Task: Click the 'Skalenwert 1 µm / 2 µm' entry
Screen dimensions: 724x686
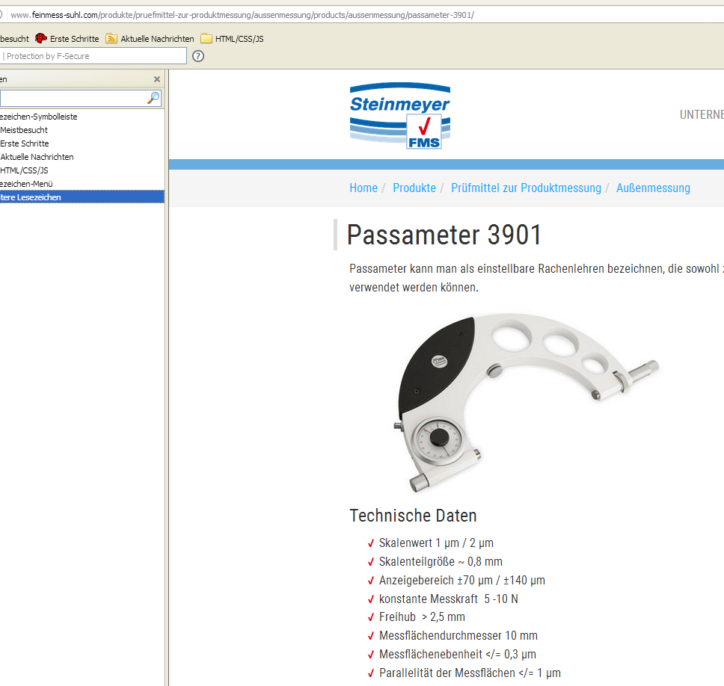Action: coord(436,543)
